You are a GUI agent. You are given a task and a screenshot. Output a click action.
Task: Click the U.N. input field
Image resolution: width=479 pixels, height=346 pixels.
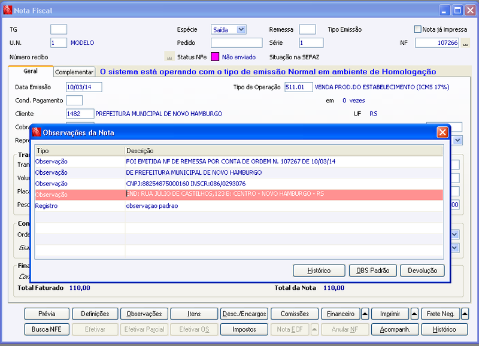59,43
